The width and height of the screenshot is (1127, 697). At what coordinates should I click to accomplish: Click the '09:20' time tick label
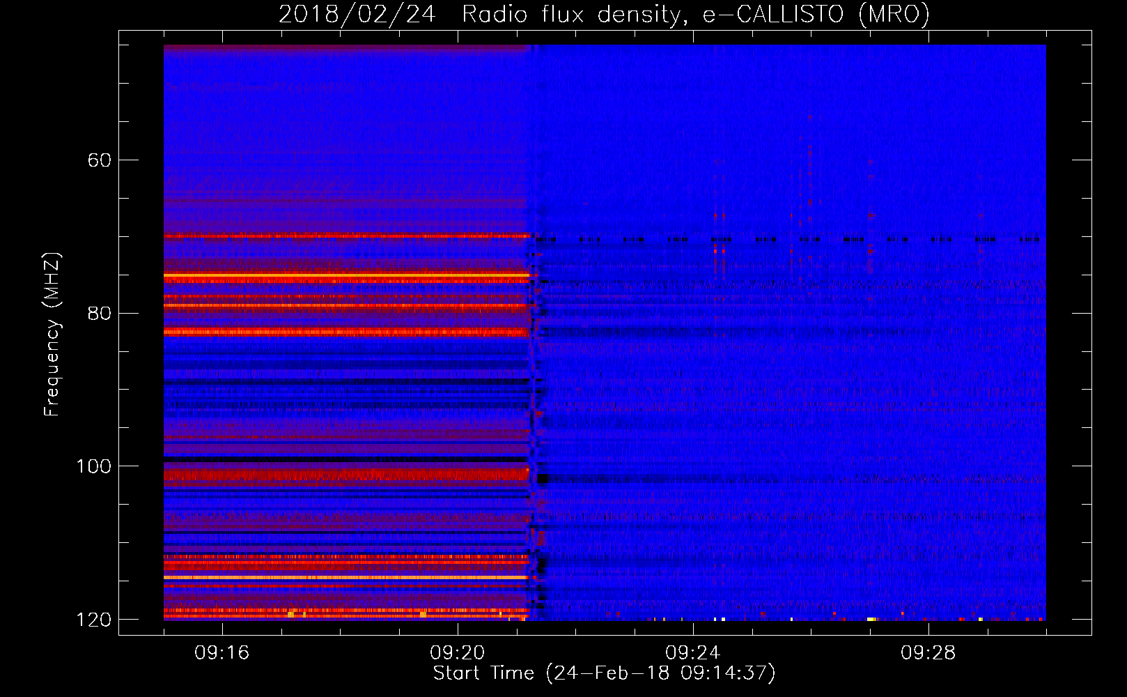[x=458, y=653]
